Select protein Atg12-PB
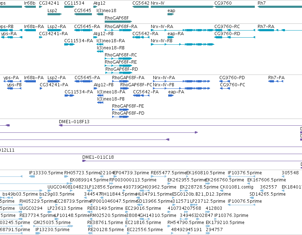The width and height of the screenshot is (302, 235). 103,85
